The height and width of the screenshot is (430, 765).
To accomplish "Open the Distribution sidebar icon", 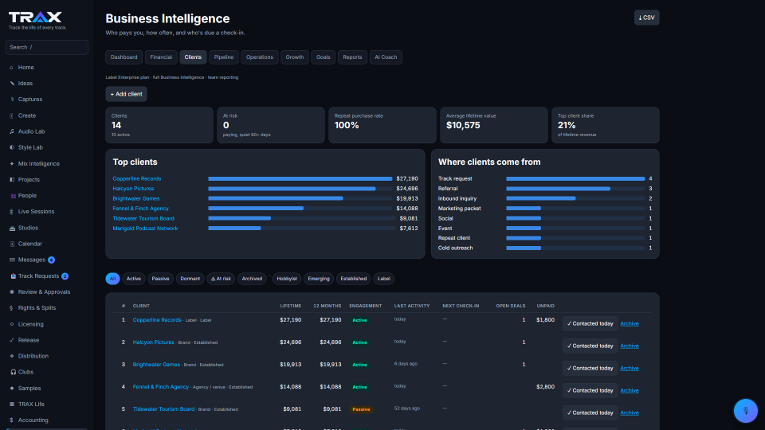I will 12,356.
